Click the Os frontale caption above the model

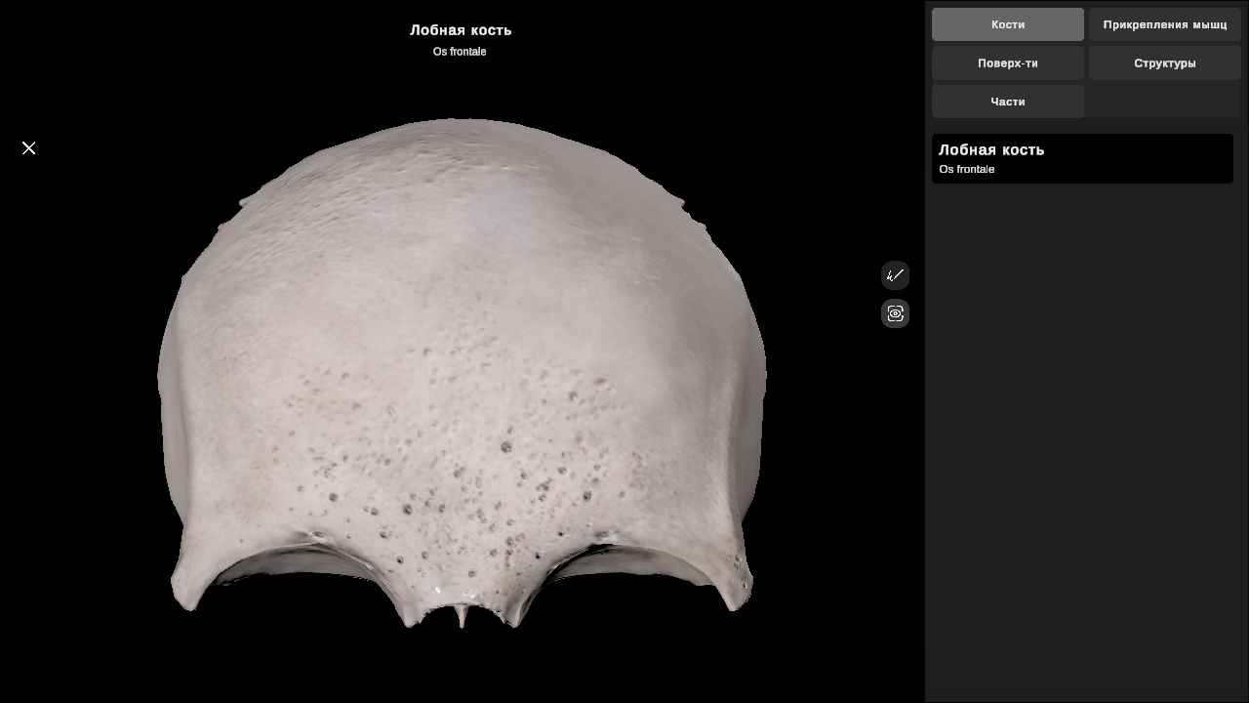pos(460,52)
